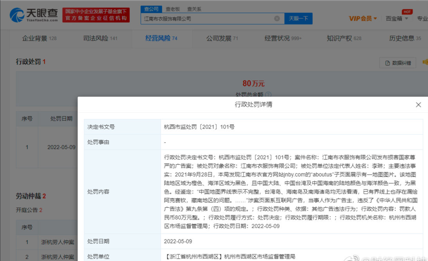The width and height of the screenshot is (428, 261).
Task: Clear the search box with the X icon
Action: 277,18
